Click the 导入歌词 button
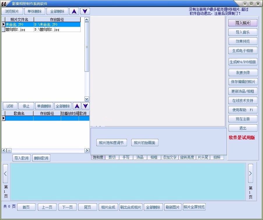263x220 pixels. click(x=22, y=158)
